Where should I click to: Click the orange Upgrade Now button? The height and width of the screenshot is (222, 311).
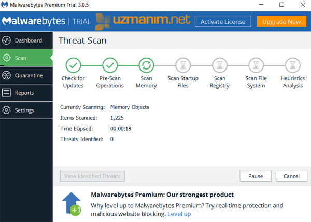(281, 21)
